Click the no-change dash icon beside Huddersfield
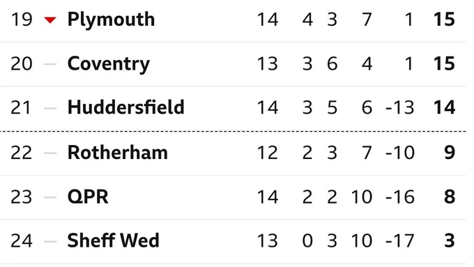This screenshot has width=474, height=267. [x=50, y=108]
